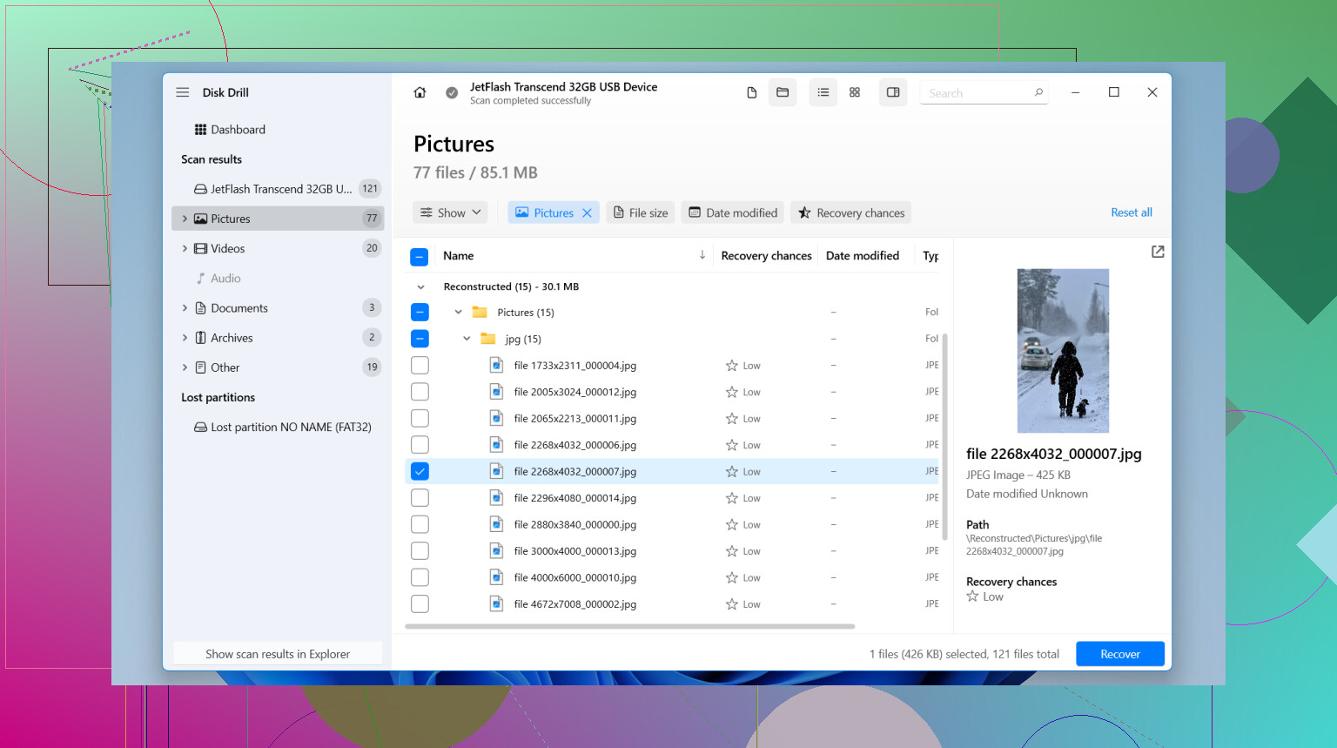Remove the Pictures filter chip
The height and width of the screenshot is (748, 1337).
(x=588, y=212)
